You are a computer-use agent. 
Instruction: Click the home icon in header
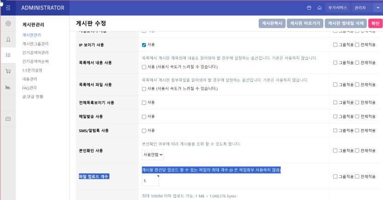pos(320,8)
